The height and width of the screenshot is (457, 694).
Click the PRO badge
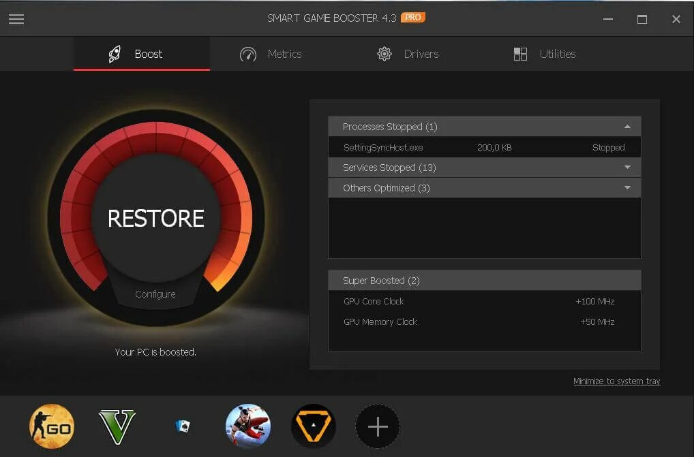[x=413, y=17]
